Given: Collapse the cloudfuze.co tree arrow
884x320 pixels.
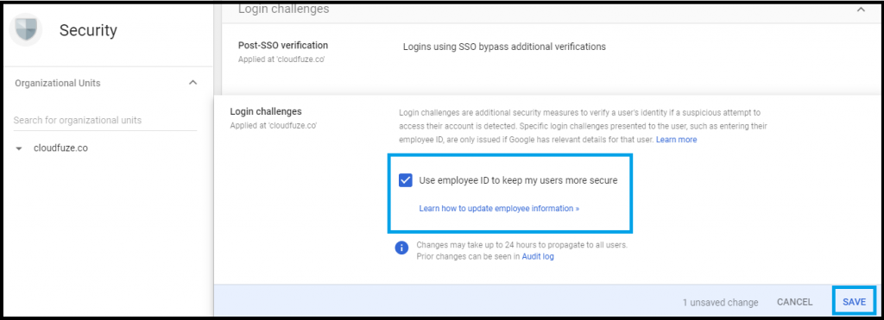Looking at the screenshot, I should pos(19,148).
